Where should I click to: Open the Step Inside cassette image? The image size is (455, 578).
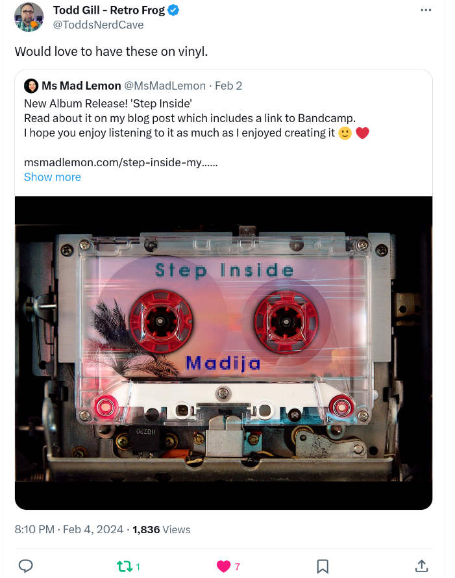[224, 353]
